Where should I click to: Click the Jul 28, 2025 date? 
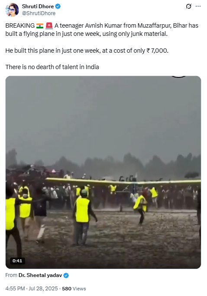coord(43,289)
